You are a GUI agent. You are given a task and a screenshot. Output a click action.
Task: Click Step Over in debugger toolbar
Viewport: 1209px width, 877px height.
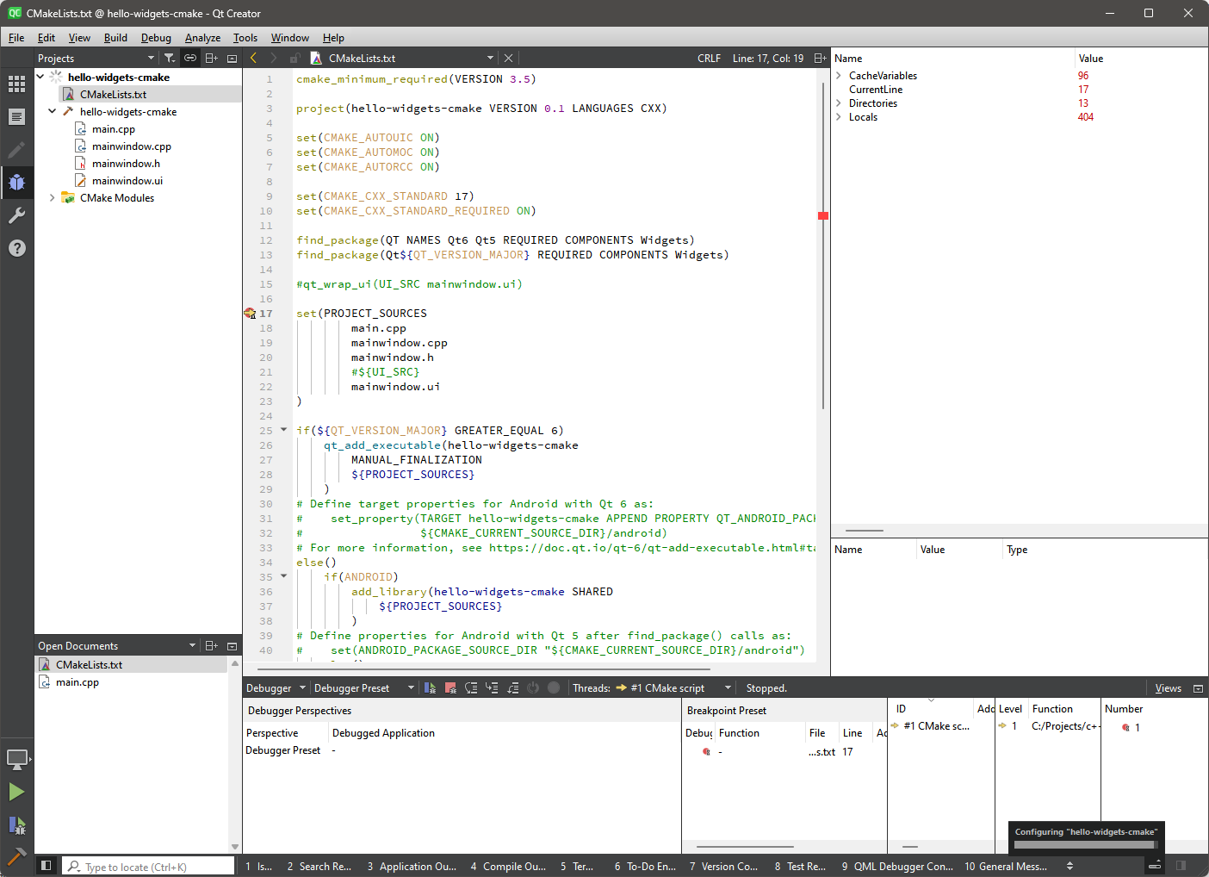coord(471,687)
